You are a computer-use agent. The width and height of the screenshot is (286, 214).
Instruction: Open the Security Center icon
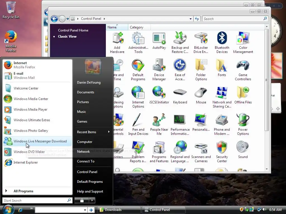coord(222,152)
